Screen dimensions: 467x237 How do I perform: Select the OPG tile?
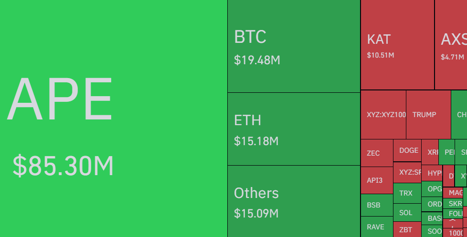[432, 189]
